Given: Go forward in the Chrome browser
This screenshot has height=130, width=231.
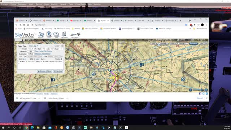Looking at the screenshot, I should tap(20, 25).
